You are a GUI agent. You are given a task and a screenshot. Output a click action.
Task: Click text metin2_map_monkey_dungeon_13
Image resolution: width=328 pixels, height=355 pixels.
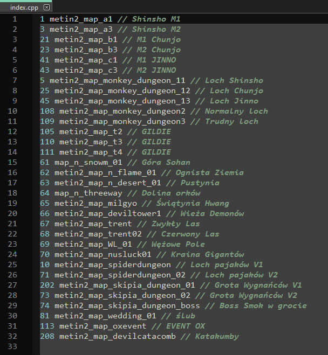click(122, 101)
